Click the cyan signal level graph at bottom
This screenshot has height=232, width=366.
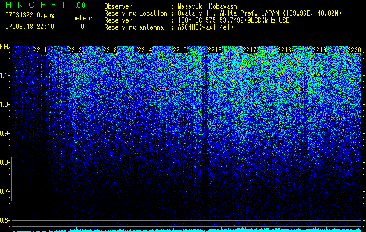click(187, 230)
